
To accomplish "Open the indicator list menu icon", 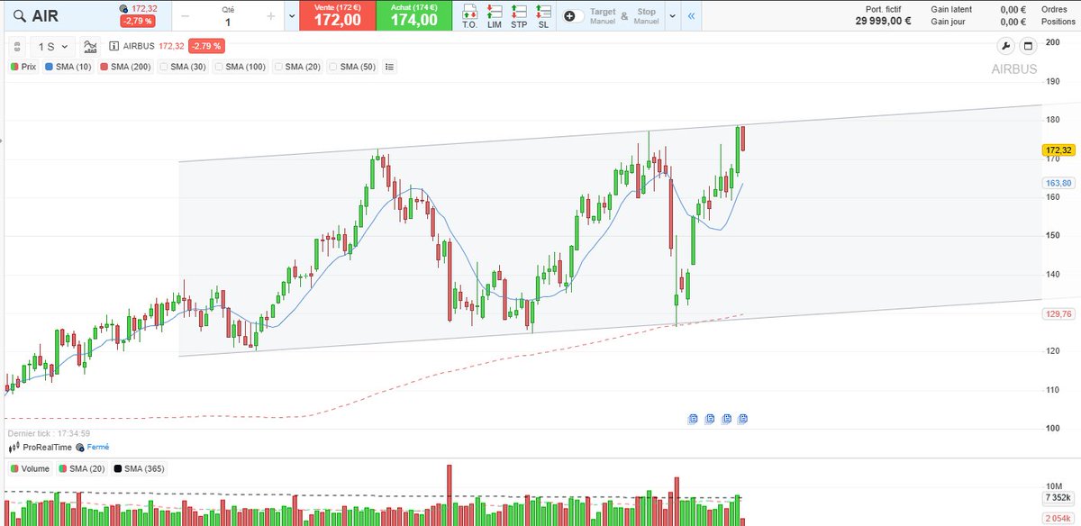I will [x=389, y=67].
